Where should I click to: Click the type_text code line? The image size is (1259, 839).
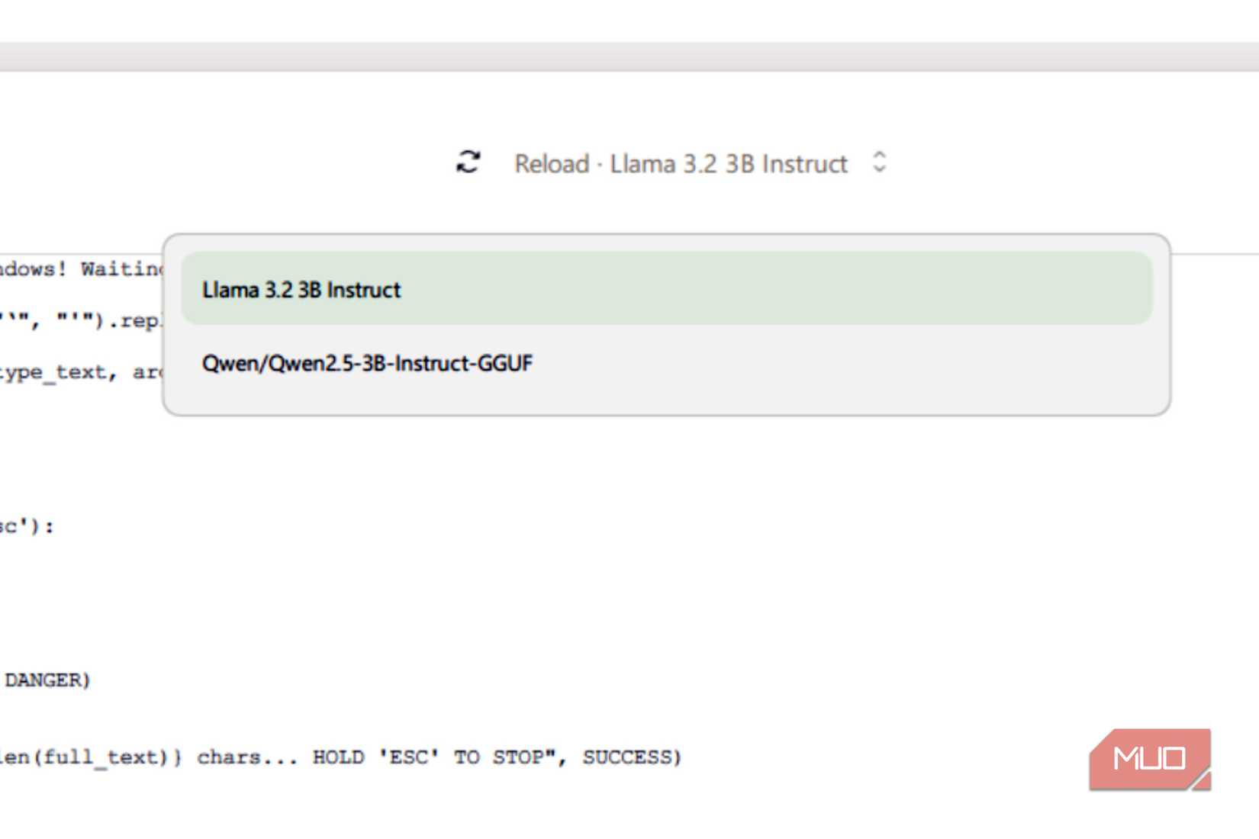(81, 372)
